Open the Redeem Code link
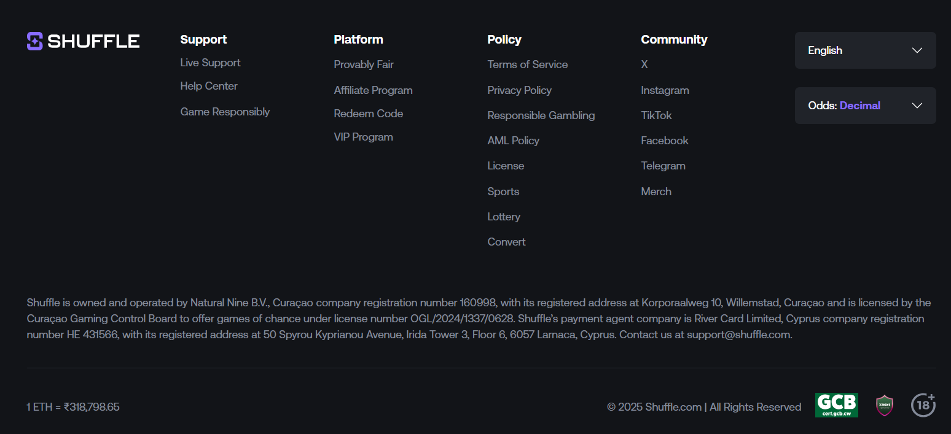This screenshot has width=951, height=434. click(368, 114)
